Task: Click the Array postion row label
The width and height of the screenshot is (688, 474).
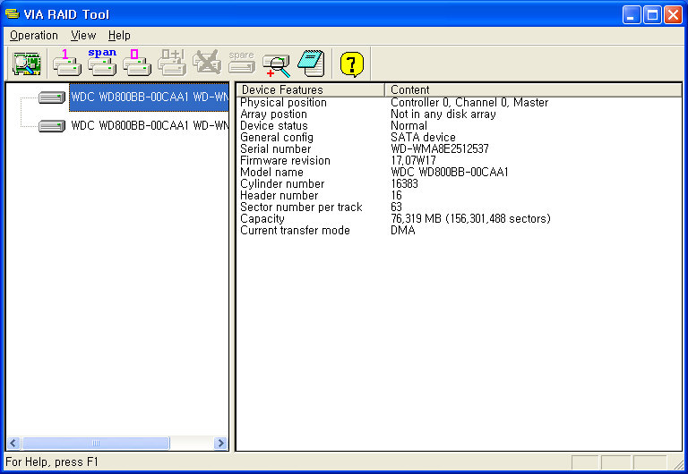Action: (x=273, y=114)
